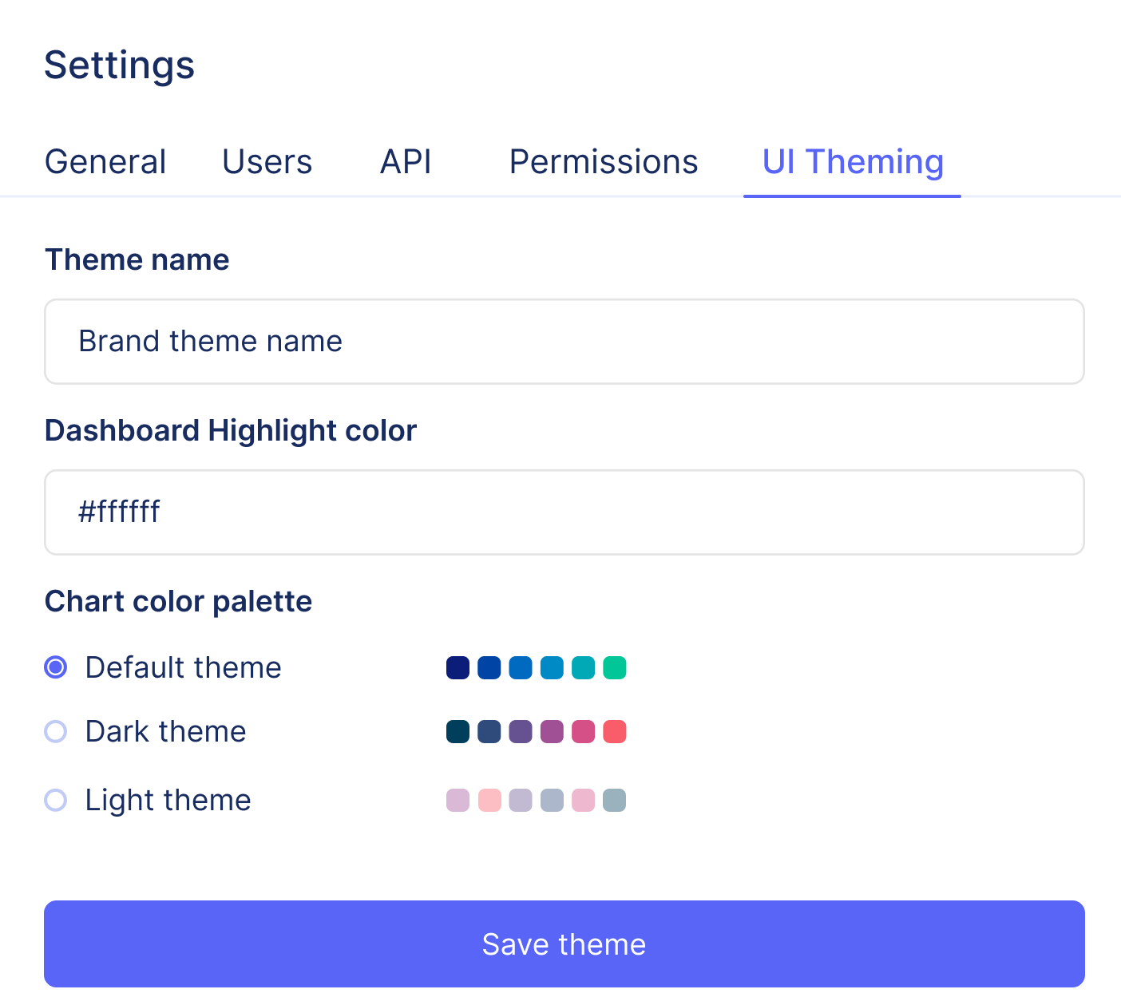Click the green swatch in Default theme
The height and width of the screenshot is (1001, 1121).
615,667
